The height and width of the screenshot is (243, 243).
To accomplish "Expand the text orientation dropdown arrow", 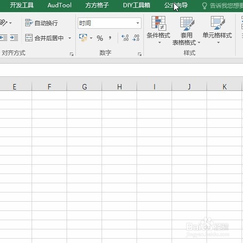I will (11, 23).
